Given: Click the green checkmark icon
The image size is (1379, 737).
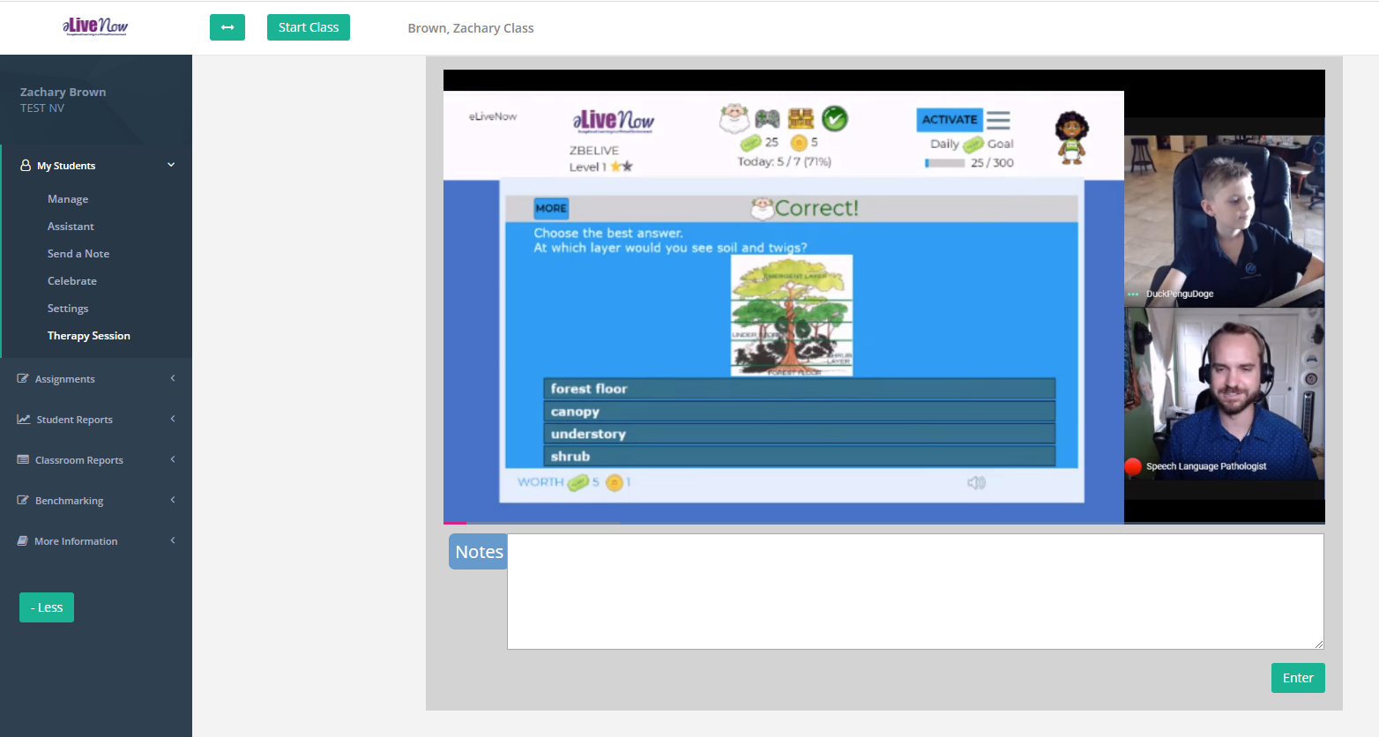Looking at the screenshot, I should click(x=834, y=118).
